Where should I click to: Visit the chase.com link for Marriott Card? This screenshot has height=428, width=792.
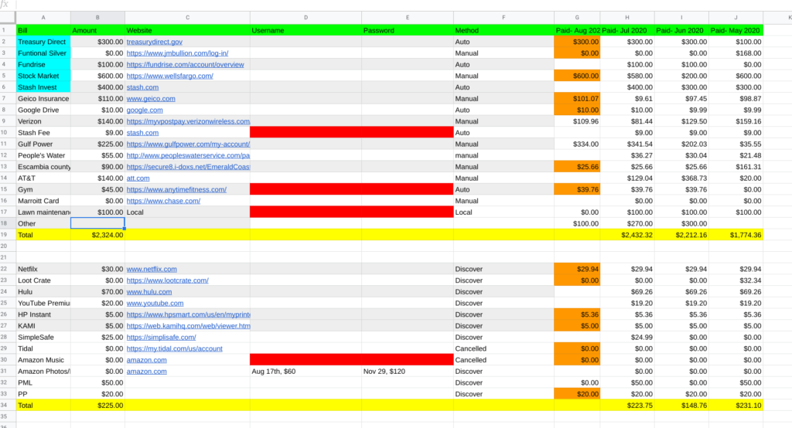tap(163, 201)
